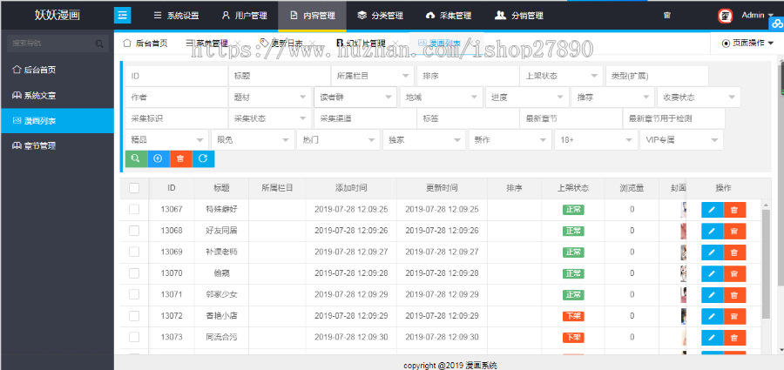784x370 pixels.
Task: Click the green 正常 status badge for row 13067
Action: click(573, 210)
